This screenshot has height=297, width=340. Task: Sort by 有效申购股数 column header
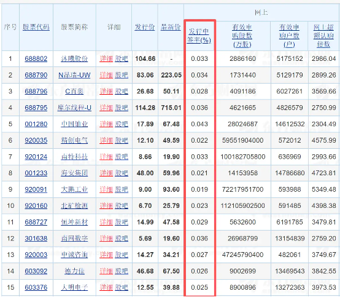pos(242,36)
